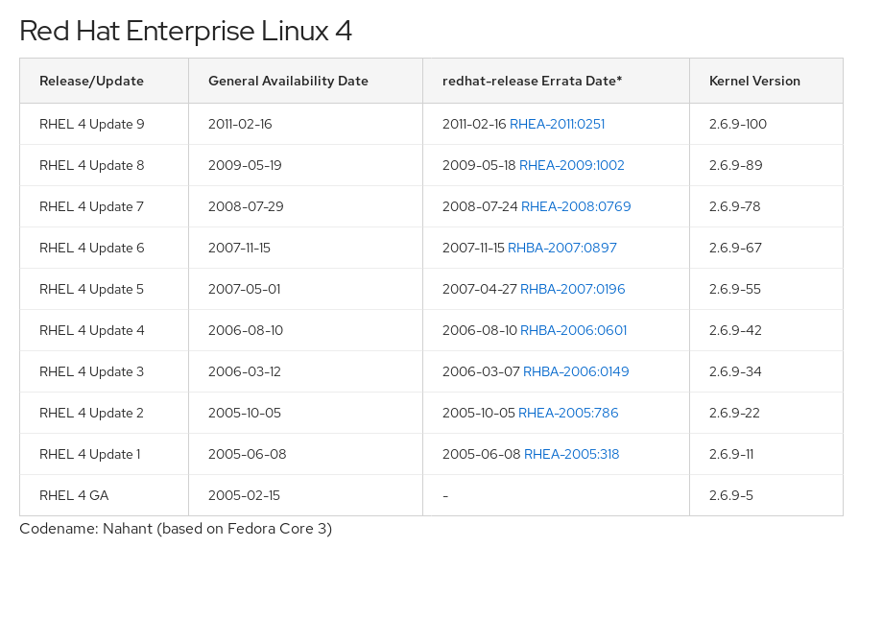Viewport: 883px width, 643px height.
Task: Click kernel version 2.6.9-11
Action: [x=731, y=454]
